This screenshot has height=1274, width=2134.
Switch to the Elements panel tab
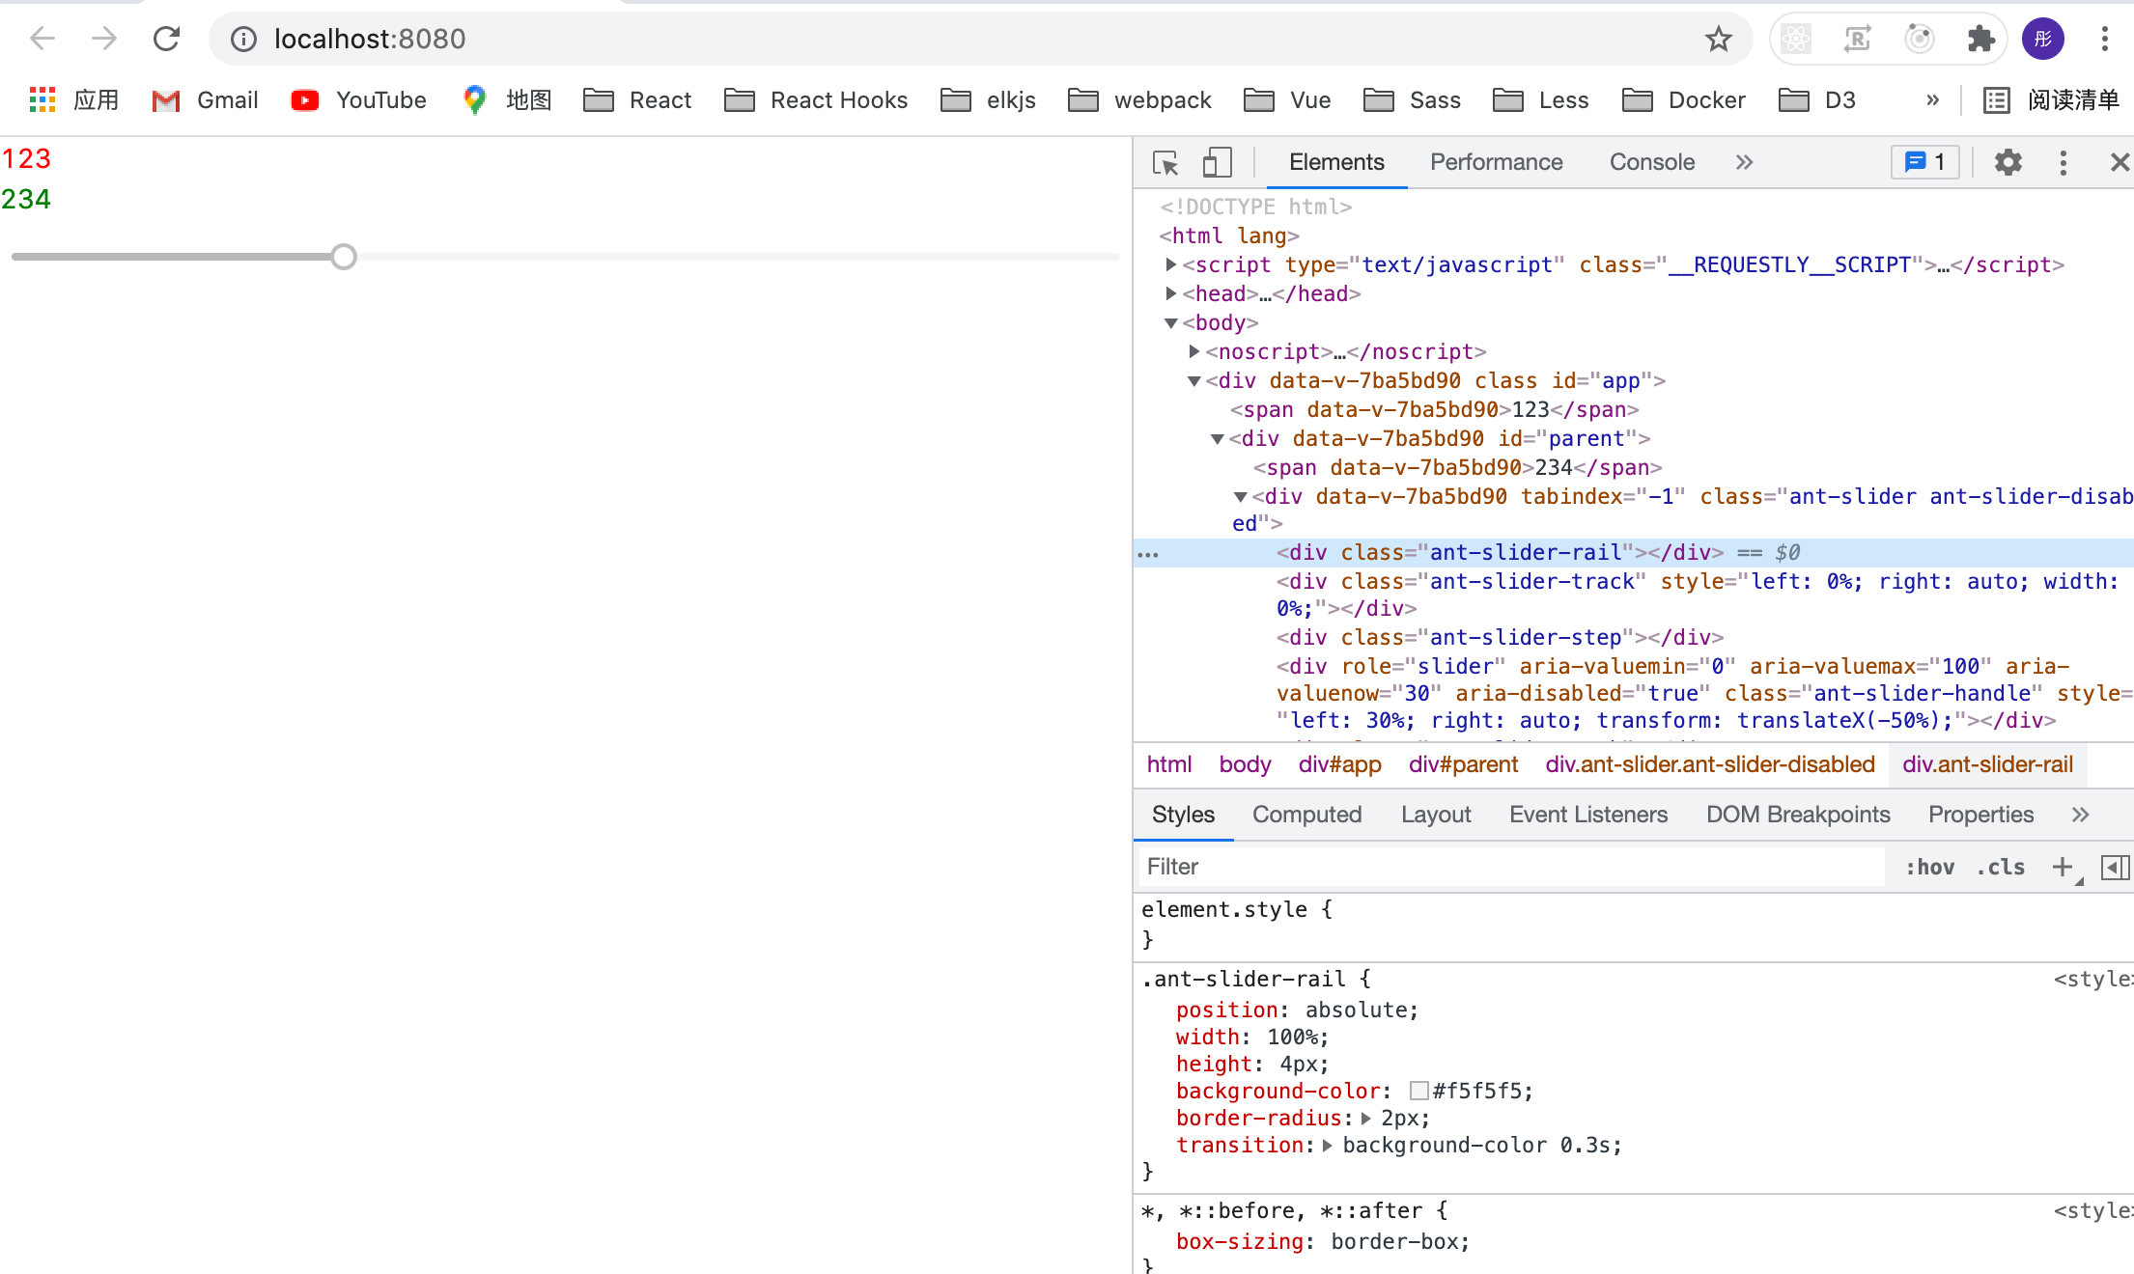pos(1336,162)
